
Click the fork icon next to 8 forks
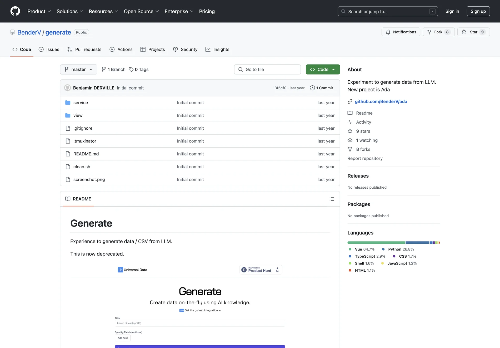350,149
